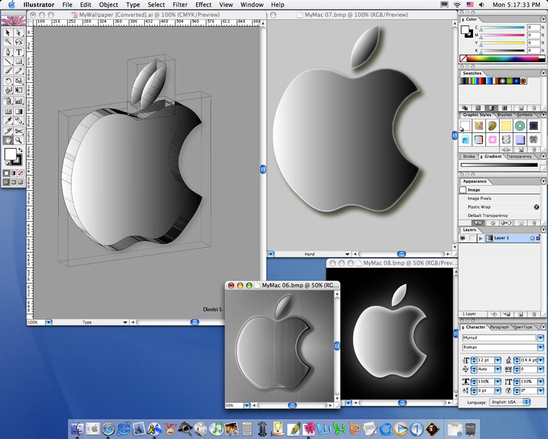
Task: Select the Zoom magnifier tool
Action: pyautogui.click(x=18, y=140)
